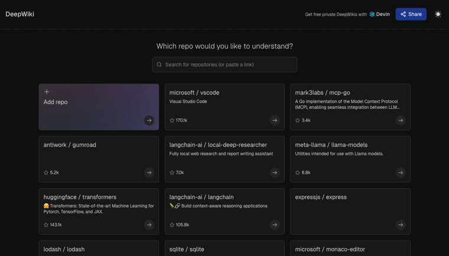Select the expressjs / express title
449x256 pixels.
(x=321, y=197)
